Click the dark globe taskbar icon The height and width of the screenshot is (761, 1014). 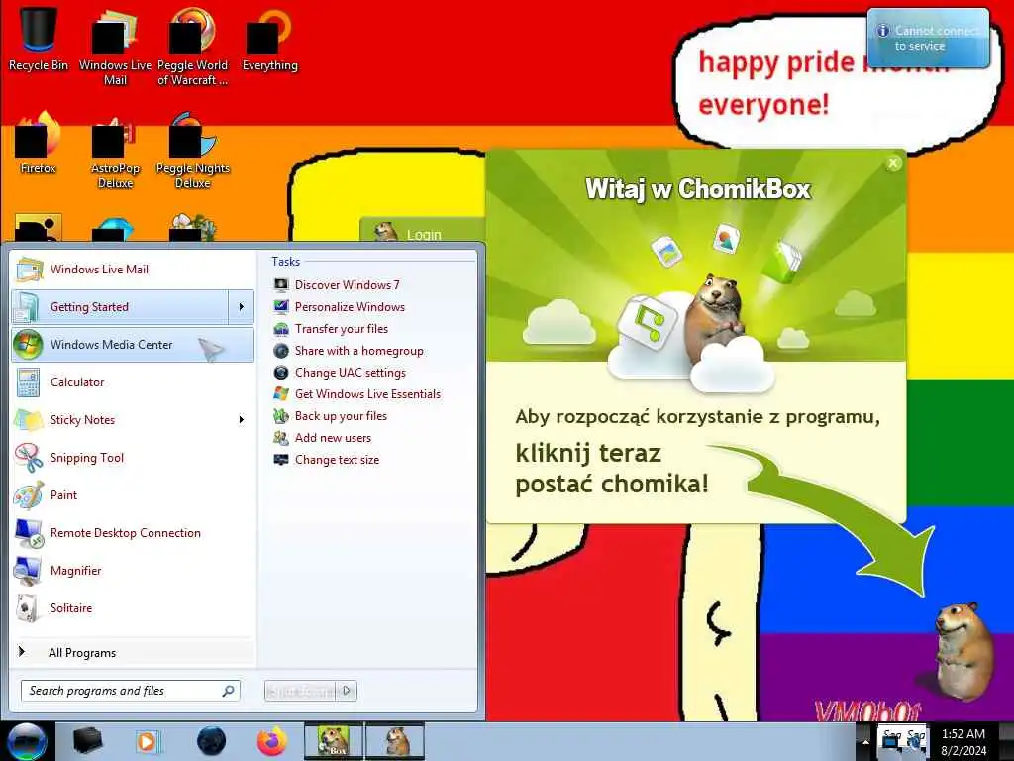[212, 741]
